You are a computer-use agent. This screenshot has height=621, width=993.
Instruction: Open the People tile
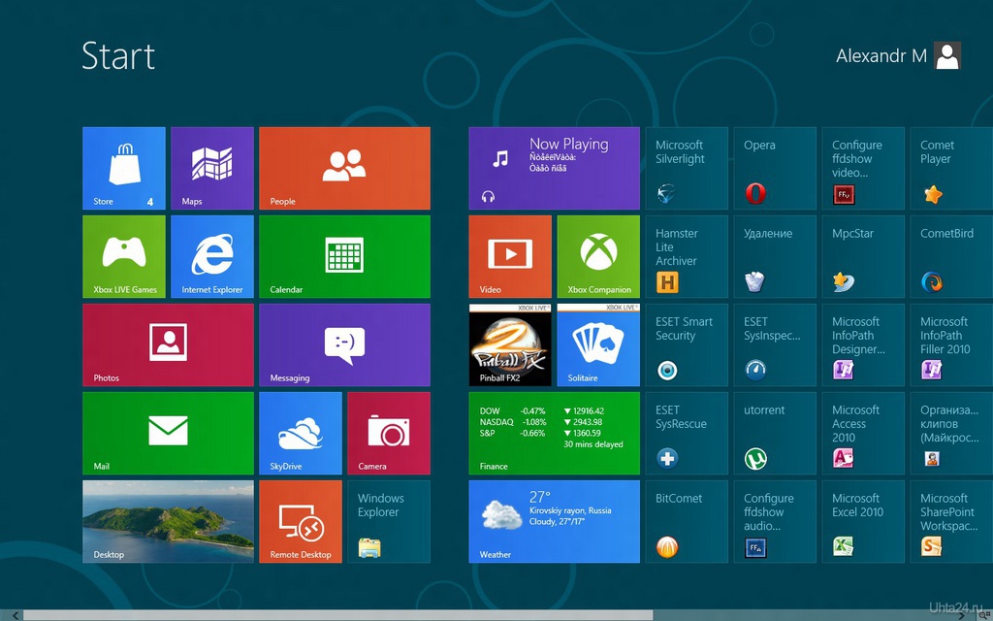point(344,168)
